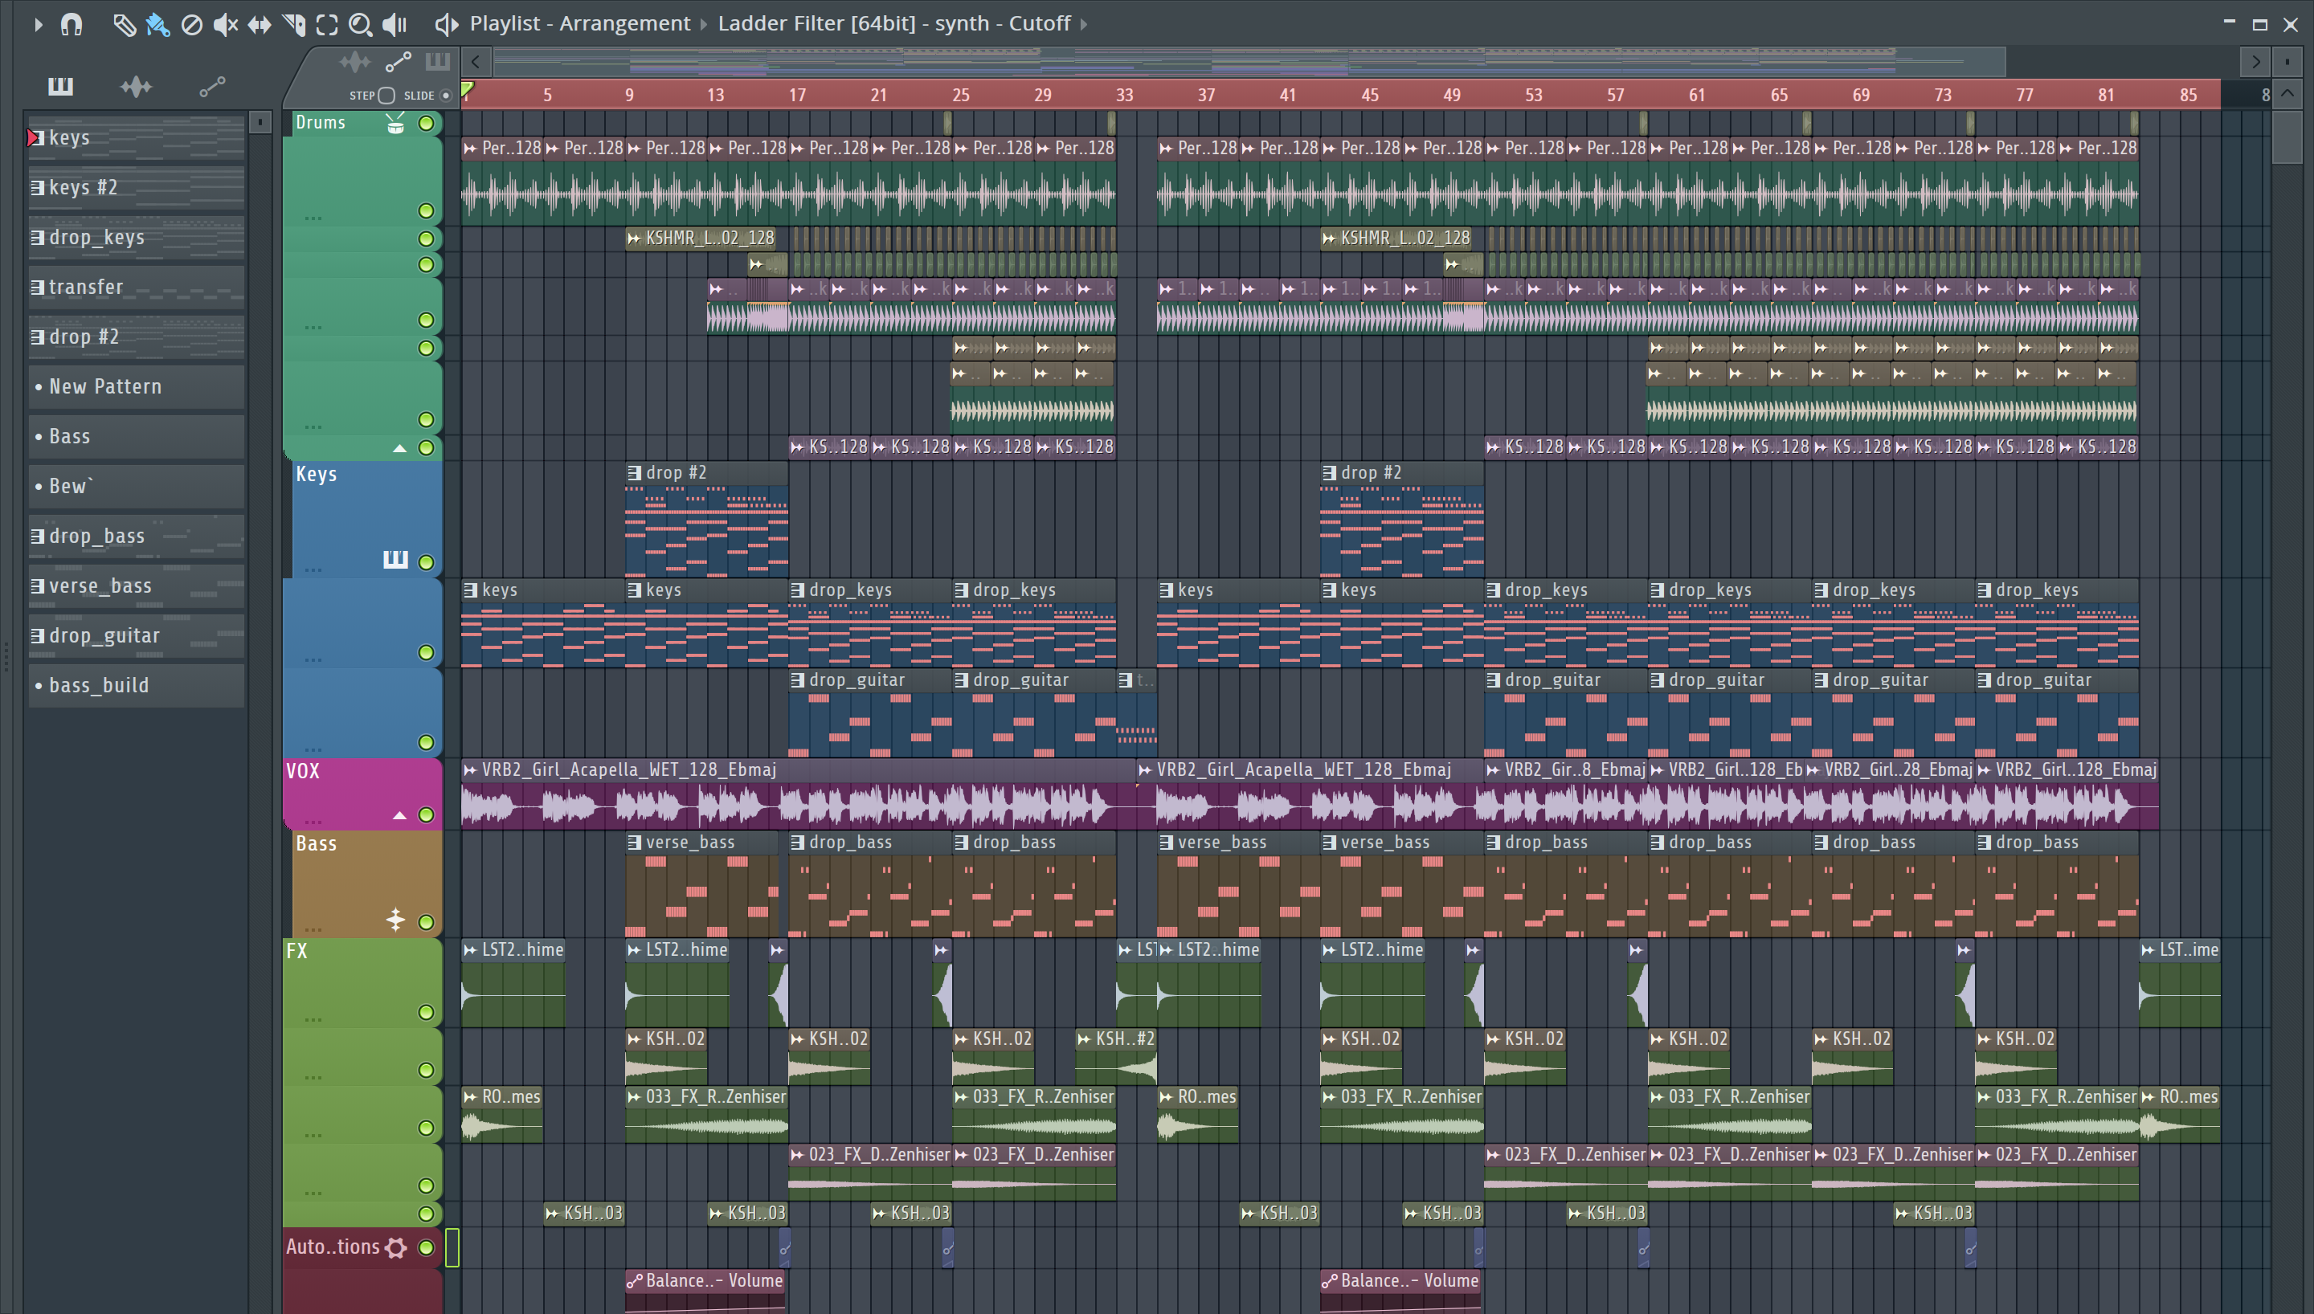This screenshot has height=1314, width=2314.
Task: Open the Playlist options menu arrow
Action: pyautogui.click(x=38, y=24)
